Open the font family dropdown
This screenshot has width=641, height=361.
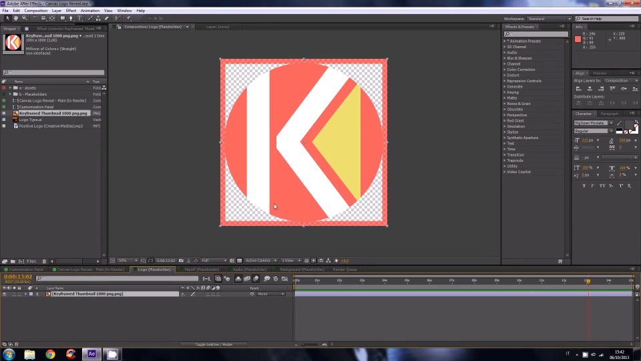(x=594, y=123)
